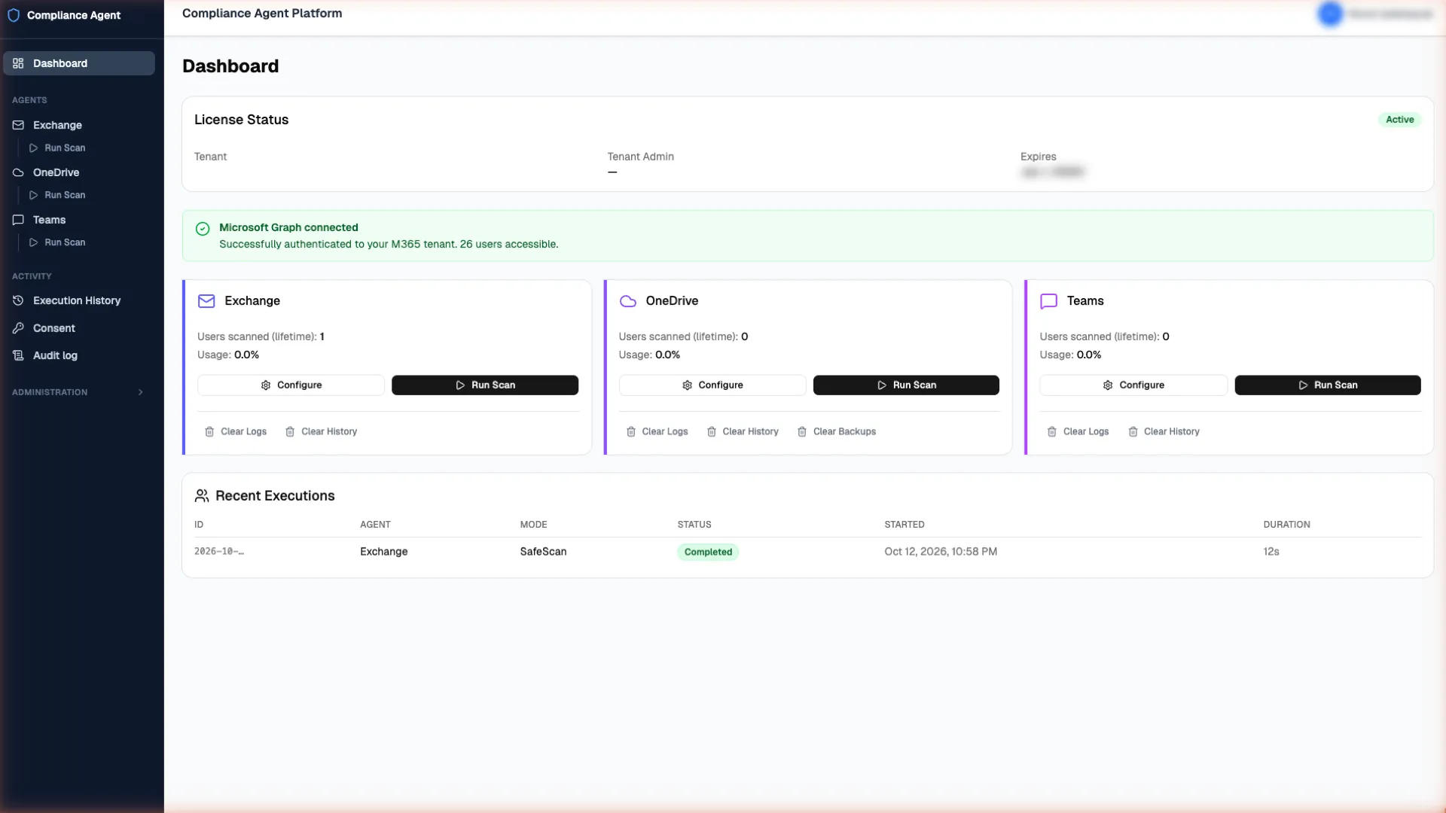The width and height of the screenshot is (1446, 813).
Task: Configure the Exchange agent
Action: point(291,385)
